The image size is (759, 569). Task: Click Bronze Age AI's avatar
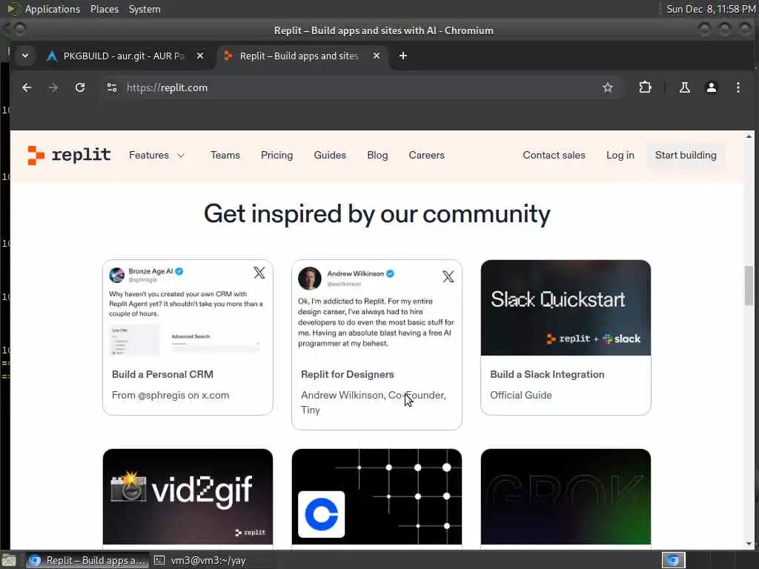(x=116, y=275)
